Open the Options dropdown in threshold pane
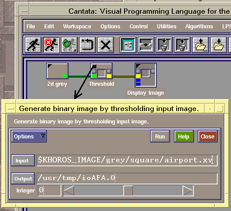The width and height of the screenshot is (231, 211). [29, 136]
